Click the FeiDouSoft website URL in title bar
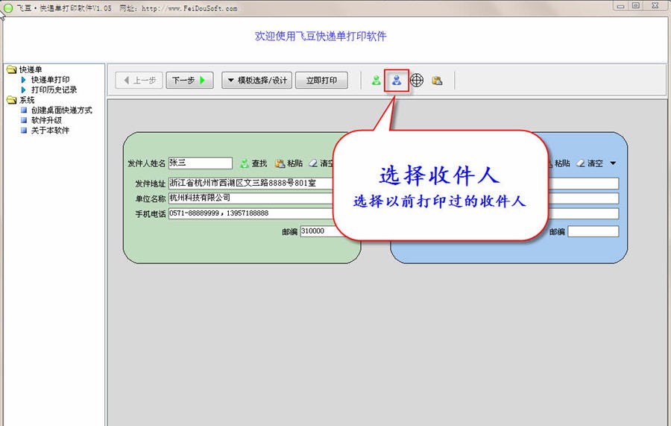 pyautogui.click(x=189, y=8)
